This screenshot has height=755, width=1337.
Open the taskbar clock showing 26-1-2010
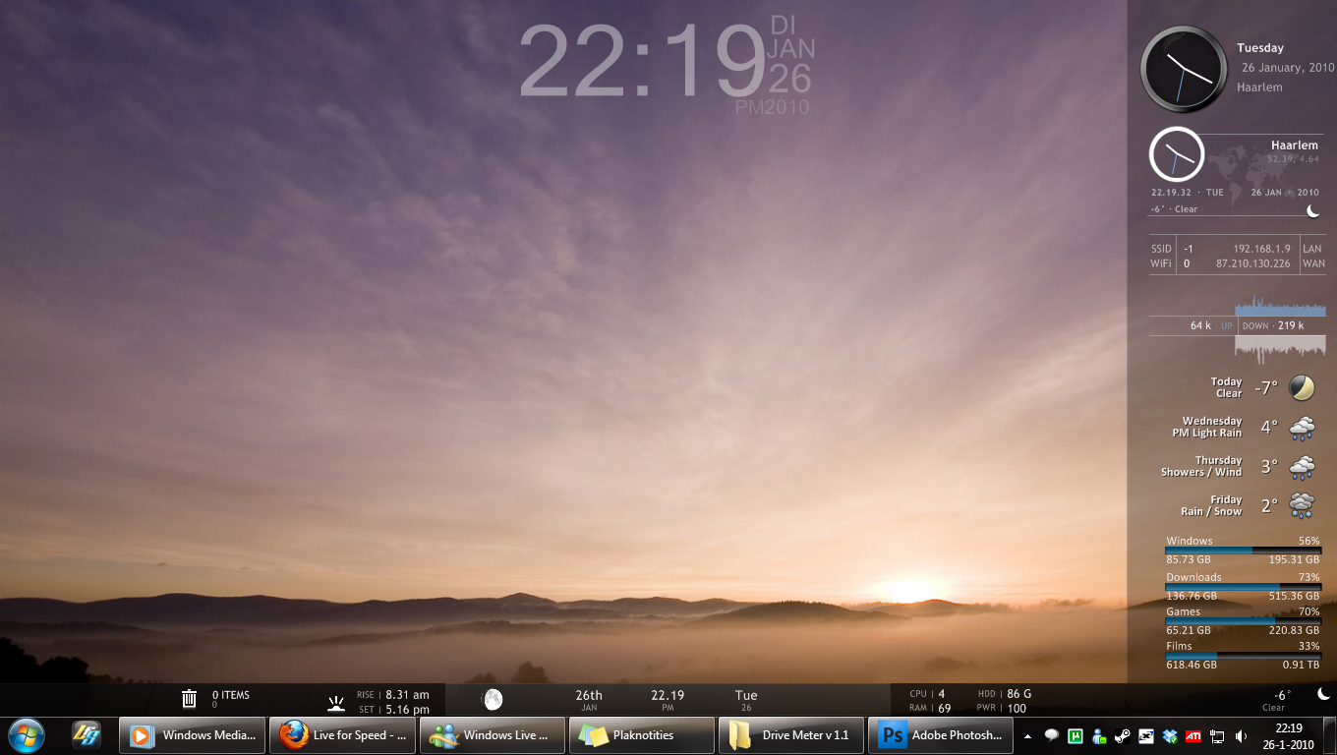coord(1288,735)
